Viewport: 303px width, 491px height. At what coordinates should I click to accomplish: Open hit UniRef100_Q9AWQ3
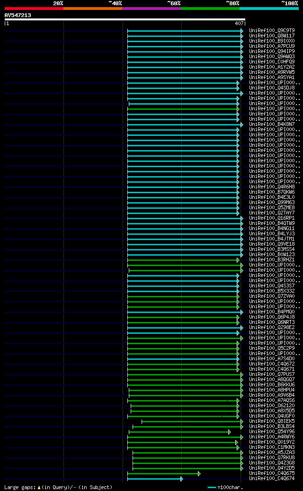272,57
